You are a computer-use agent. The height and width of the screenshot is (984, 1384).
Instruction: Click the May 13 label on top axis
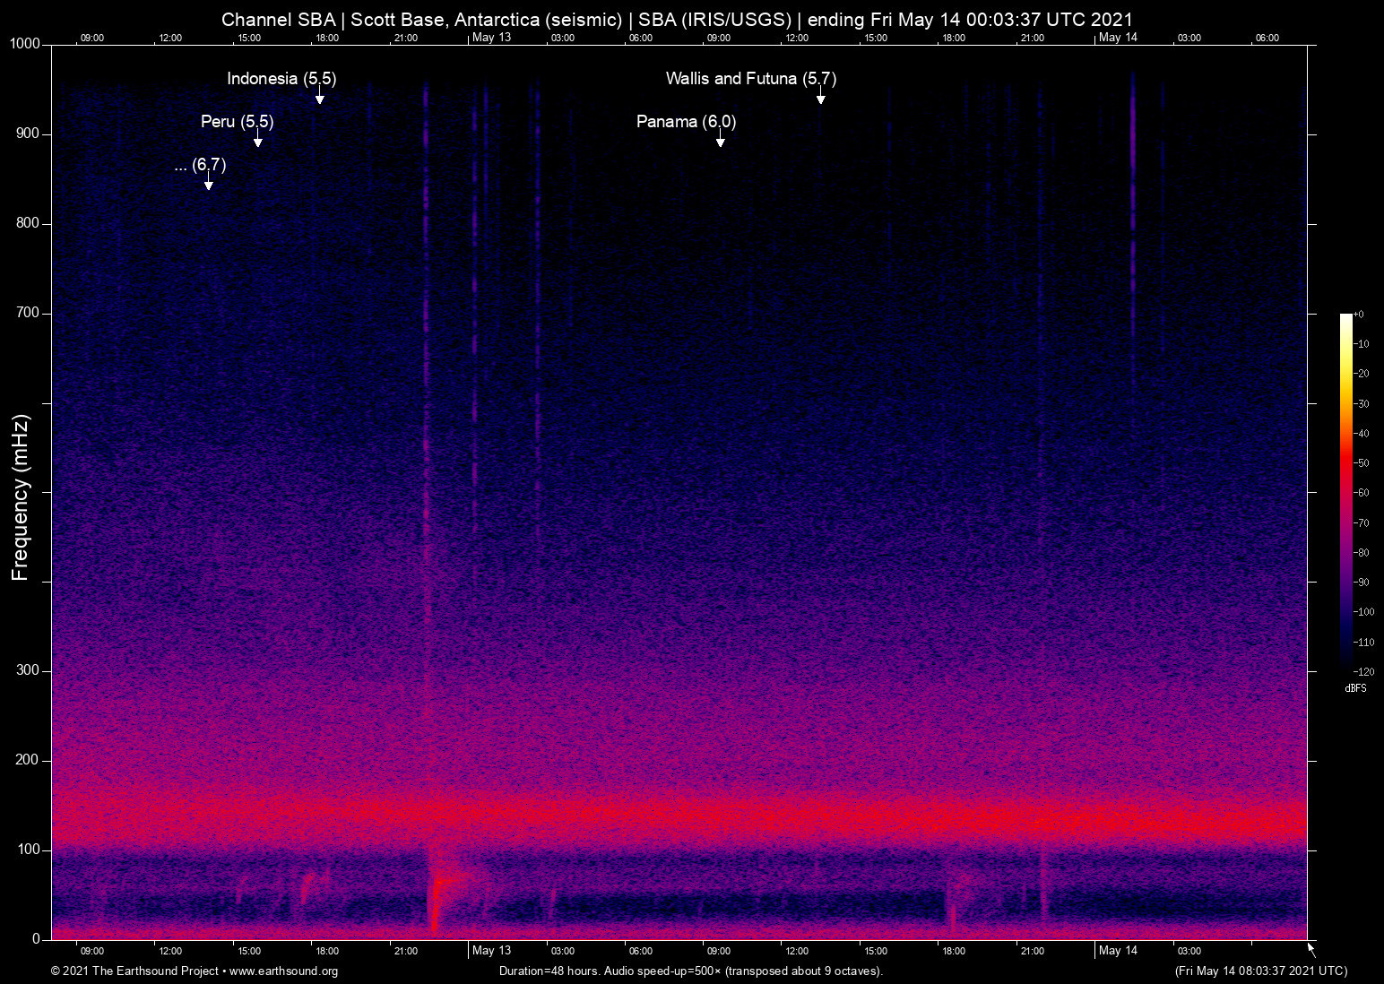[491, 38]
